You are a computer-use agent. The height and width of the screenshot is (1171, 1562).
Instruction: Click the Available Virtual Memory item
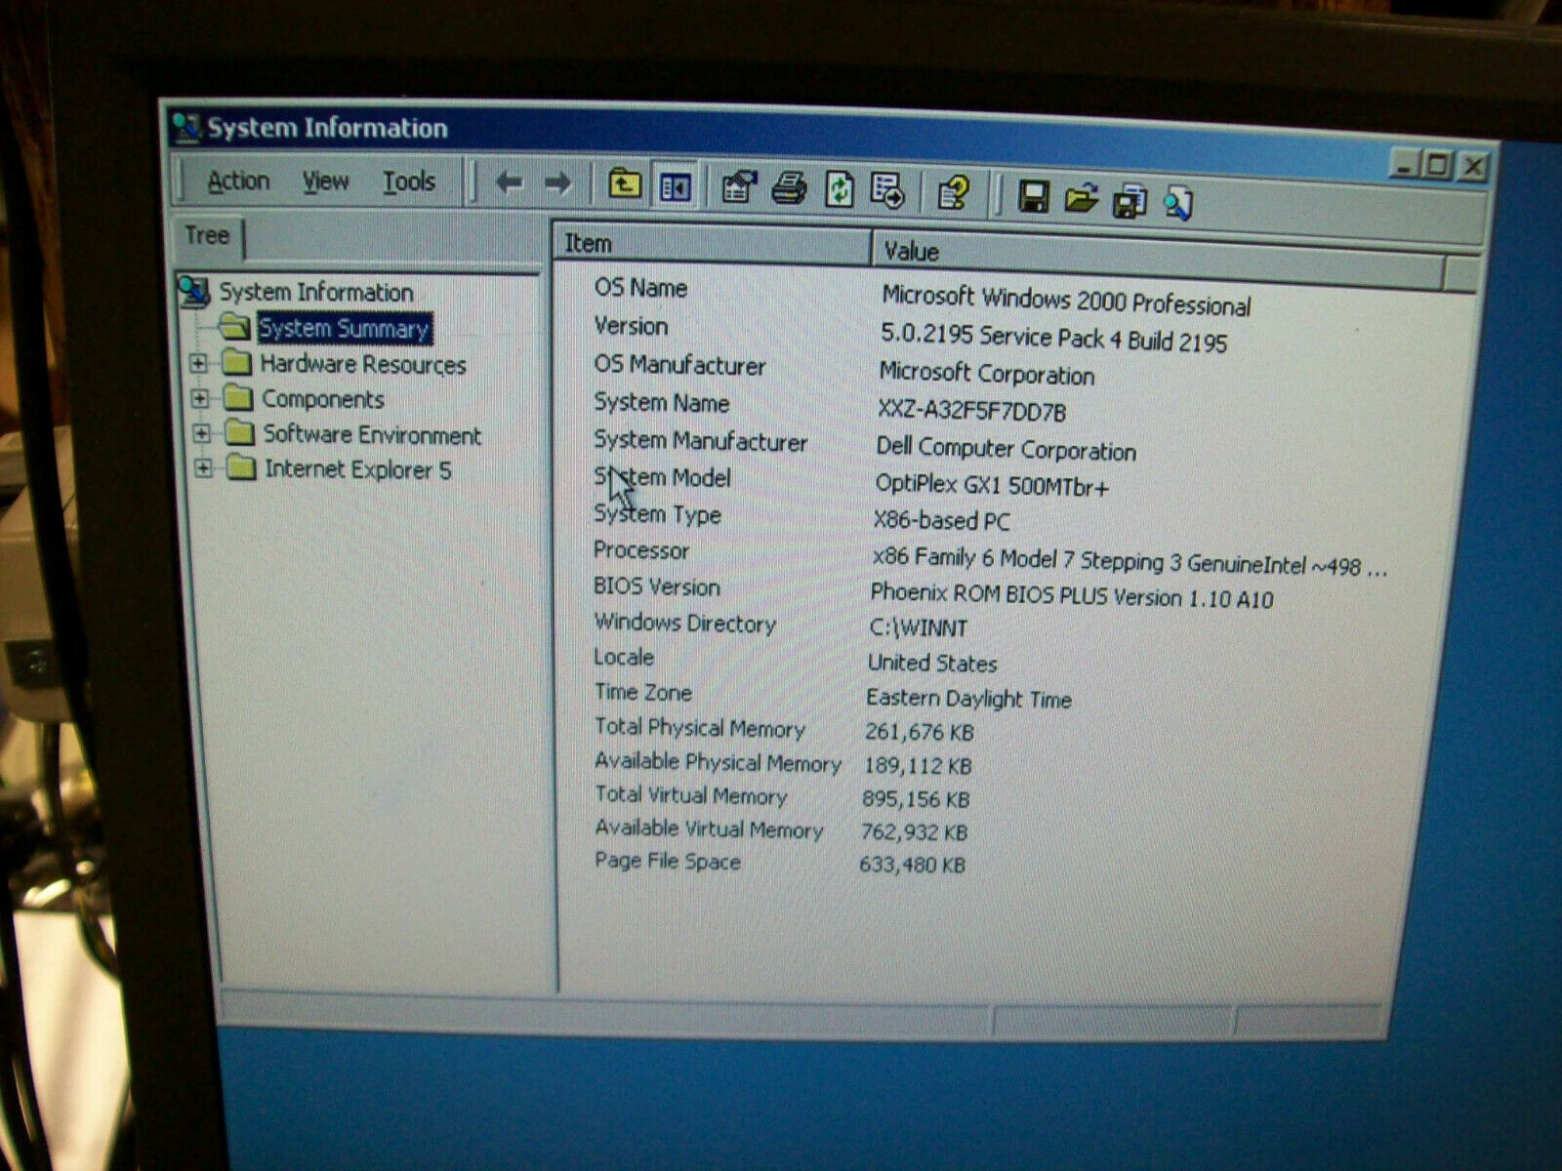(x=708, y=828)
